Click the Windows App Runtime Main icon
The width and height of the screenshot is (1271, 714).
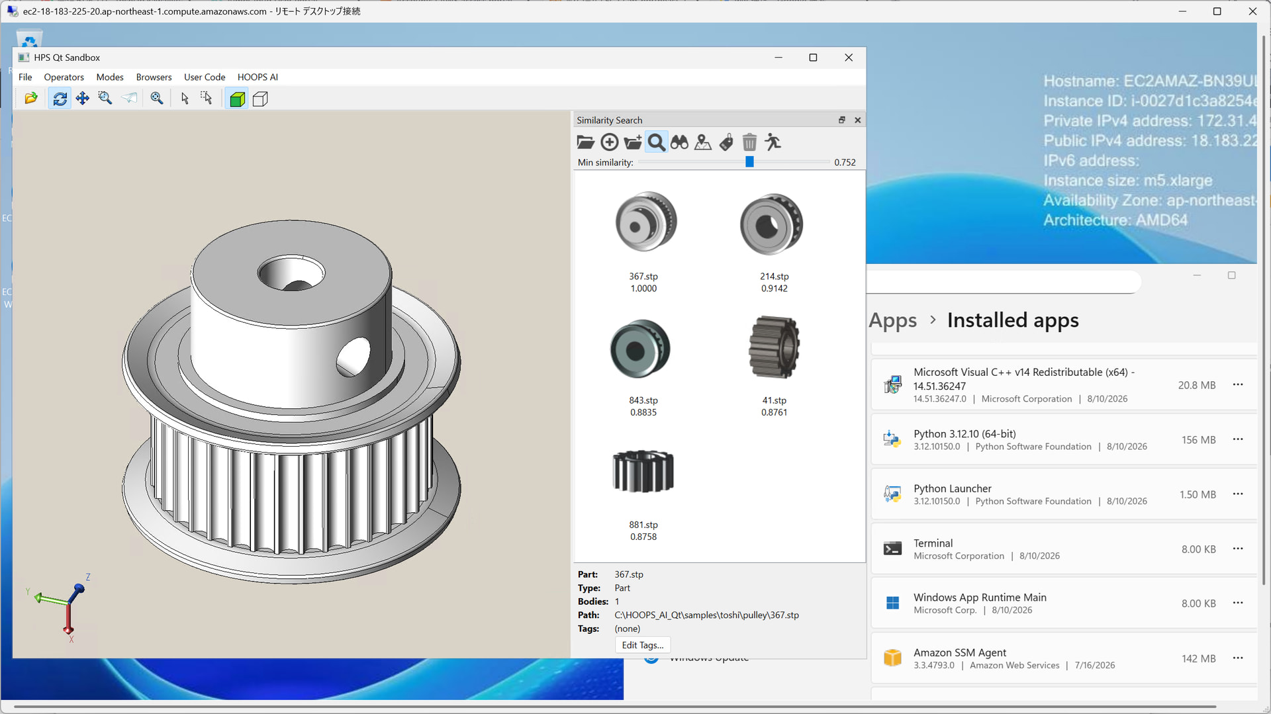pyautogui.click(x=892, y=603)
